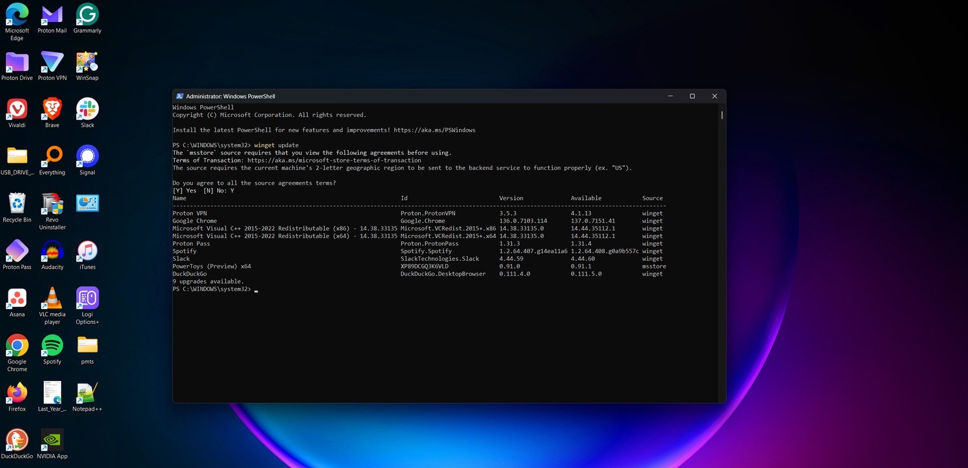
Task: Click 'Proton.ProtonVPN' in the Id column
Action: [428, 213]
